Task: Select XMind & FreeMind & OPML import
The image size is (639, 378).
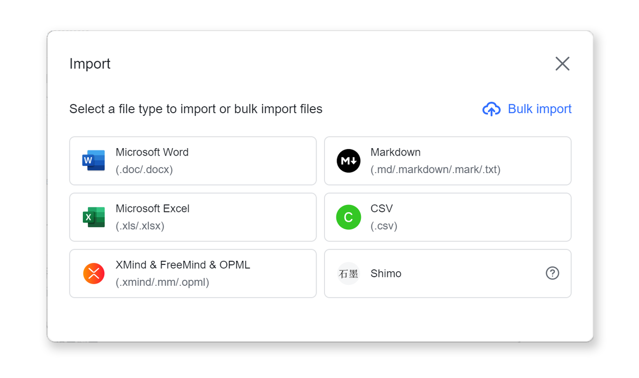Action: coord(193,273)
